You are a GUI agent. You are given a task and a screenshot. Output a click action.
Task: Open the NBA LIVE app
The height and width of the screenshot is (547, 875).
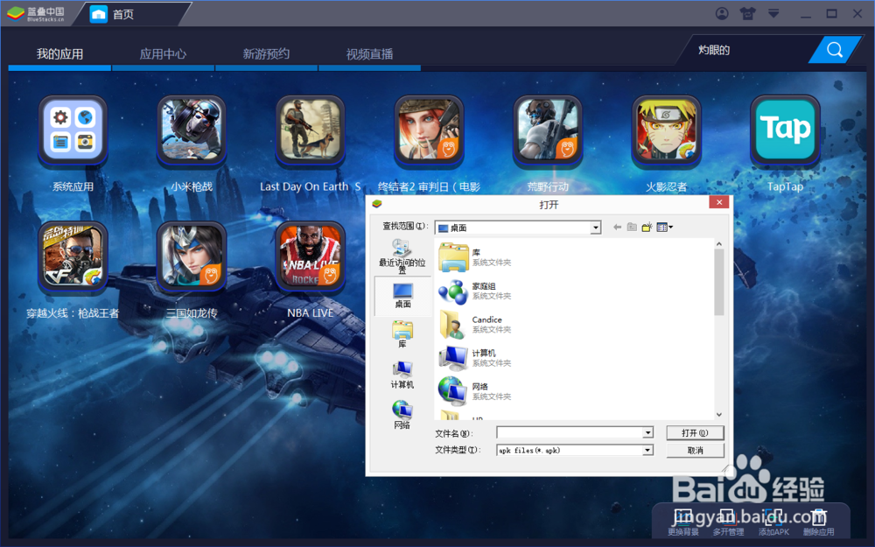(x=311, y=257)
